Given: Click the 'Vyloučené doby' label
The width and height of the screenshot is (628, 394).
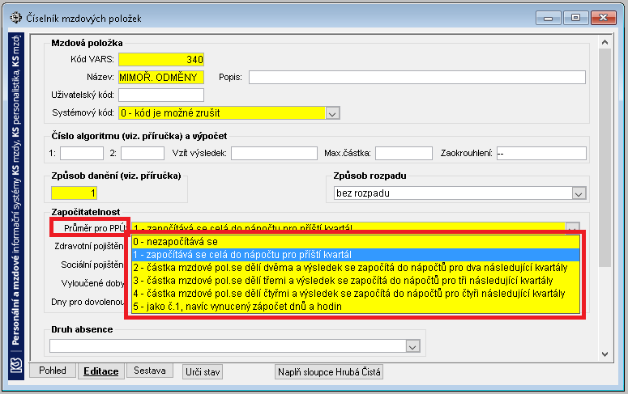Looking at the screenshot, I should point(92,283).
